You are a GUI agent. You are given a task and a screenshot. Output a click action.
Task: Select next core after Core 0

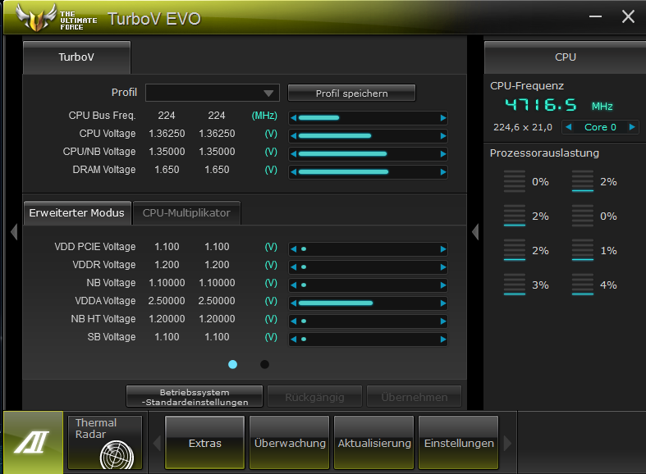pos(632,127)
